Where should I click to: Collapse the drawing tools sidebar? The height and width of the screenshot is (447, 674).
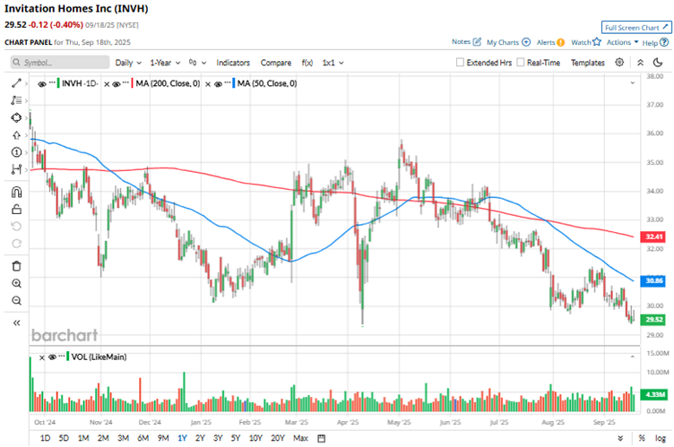click(x=16, y=322)
